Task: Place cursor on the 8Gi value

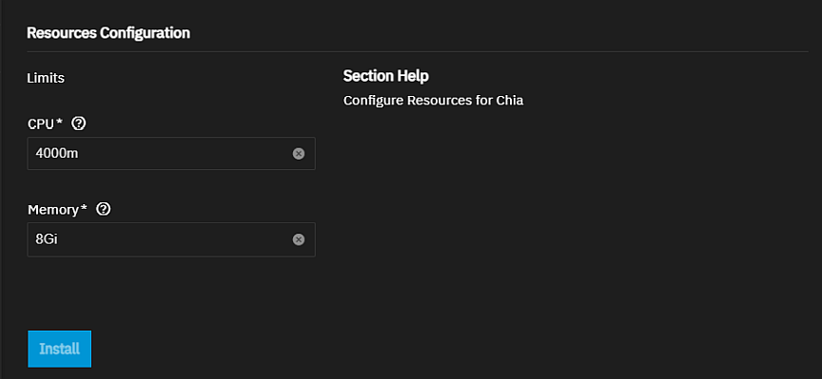Action: pos(46,239)
